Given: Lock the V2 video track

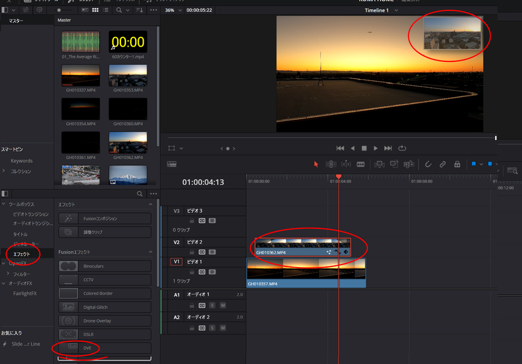Looking at the screenshot, I should 192,252.
